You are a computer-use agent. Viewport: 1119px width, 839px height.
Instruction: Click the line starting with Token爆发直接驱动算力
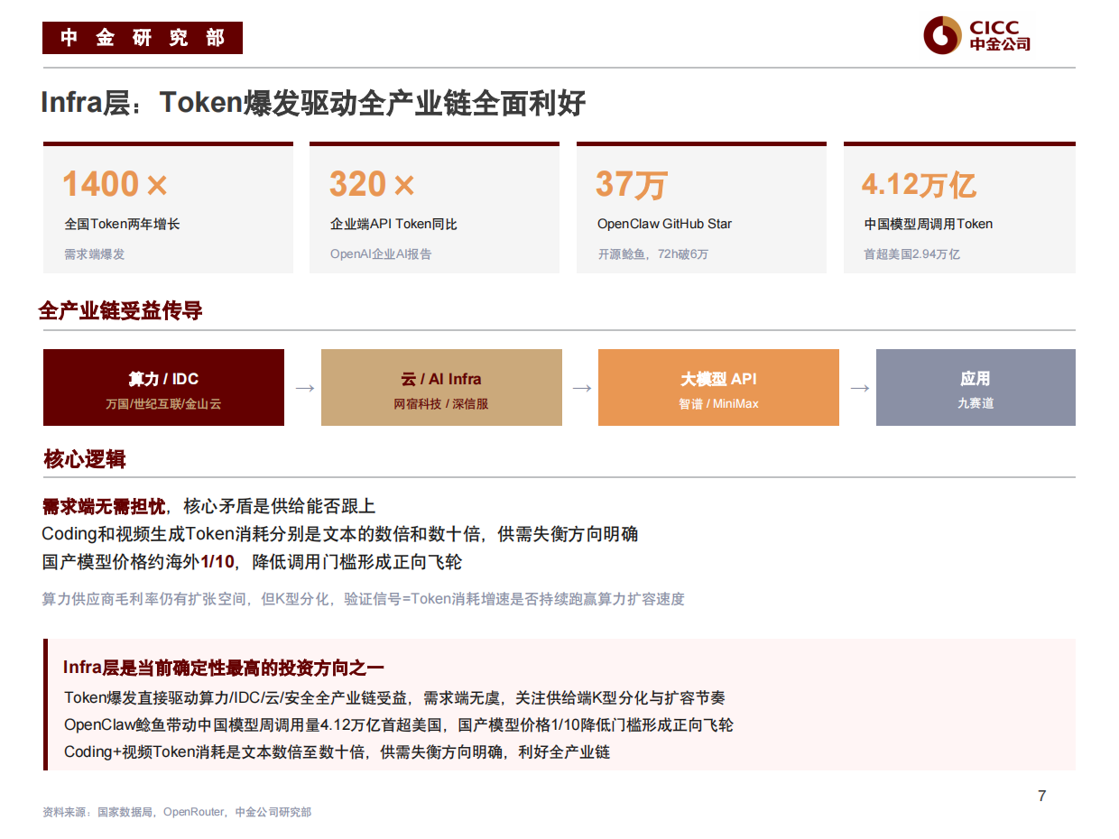tap(394, 698)
